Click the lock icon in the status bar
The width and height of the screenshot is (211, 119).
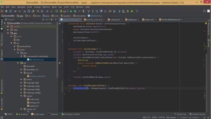pos(204,118)
